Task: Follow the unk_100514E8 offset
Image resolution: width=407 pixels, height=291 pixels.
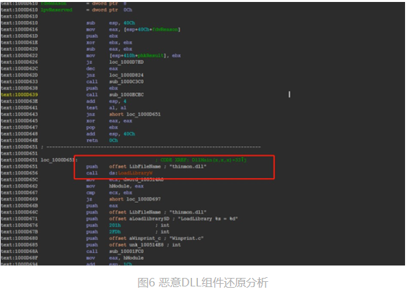Action: tap(137, 243)
